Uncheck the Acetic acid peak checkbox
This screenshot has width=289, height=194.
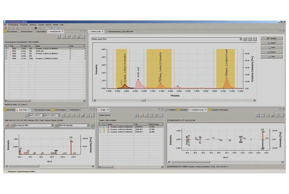point(6,51)
